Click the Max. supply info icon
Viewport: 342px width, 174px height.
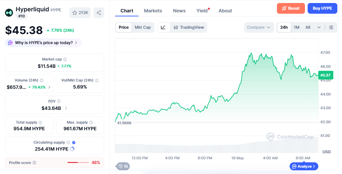tap(91, 123)
